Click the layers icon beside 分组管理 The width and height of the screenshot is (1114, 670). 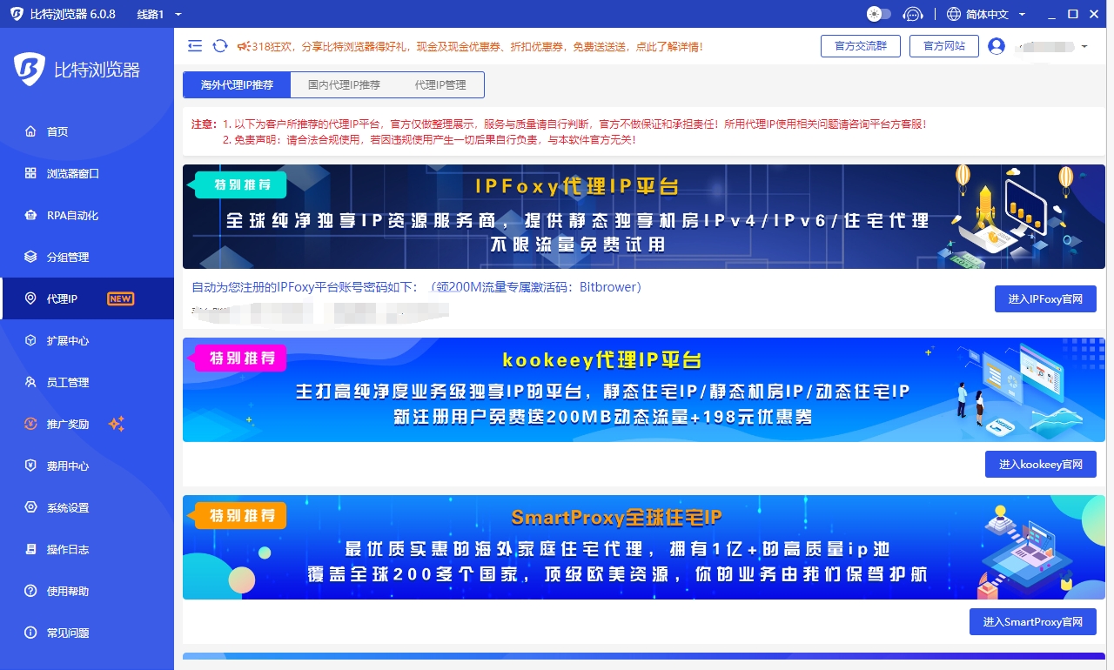tap(30, 257)
